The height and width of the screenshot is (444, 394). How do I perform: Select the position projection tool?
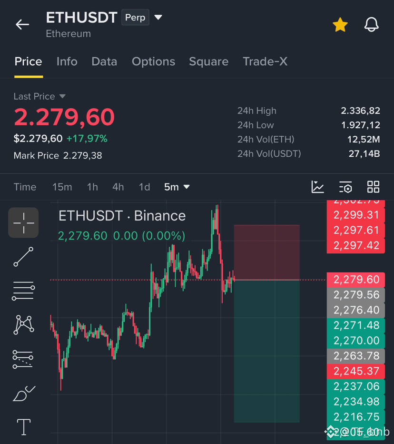(x=23, y=359)
